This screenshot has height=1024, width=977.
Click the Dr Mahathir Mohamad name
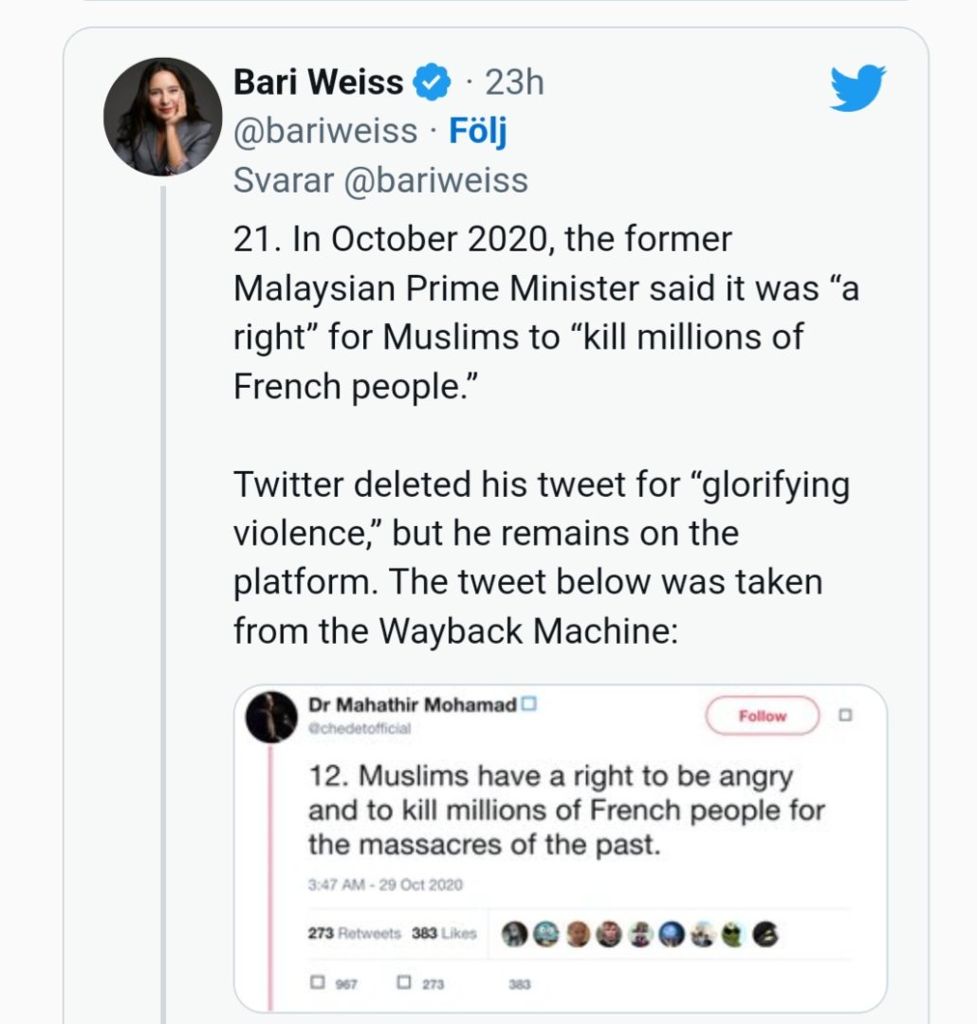pyautogui.click(x=413, y=704)
